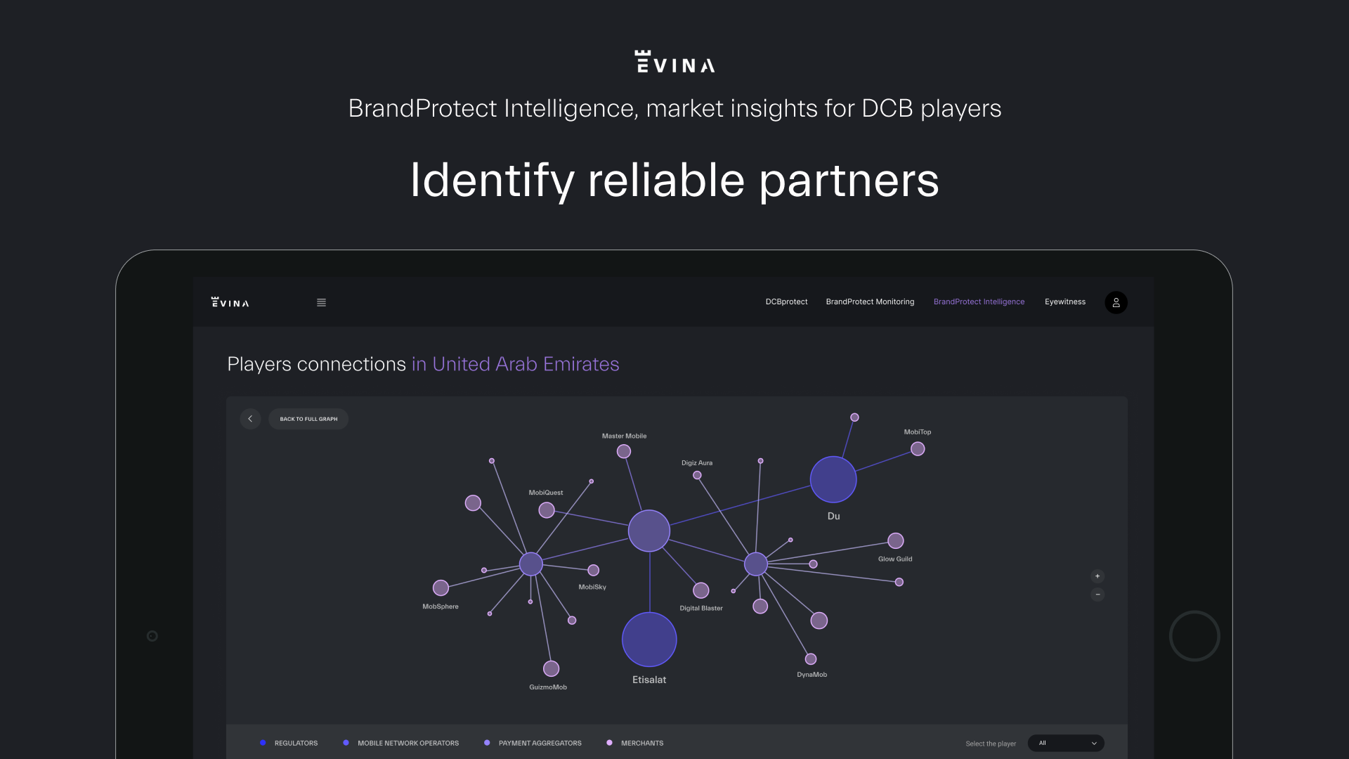This screenshot has width=1349, height=759.
Task: Click Back to Full Graph button
Action: click(308, 419)
